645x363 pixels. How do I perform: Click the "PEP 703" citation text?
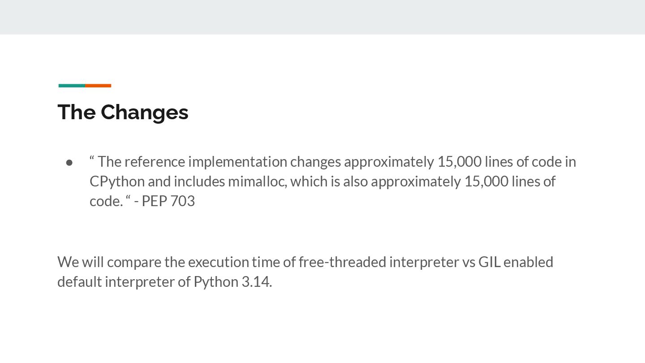click(168, 201)
